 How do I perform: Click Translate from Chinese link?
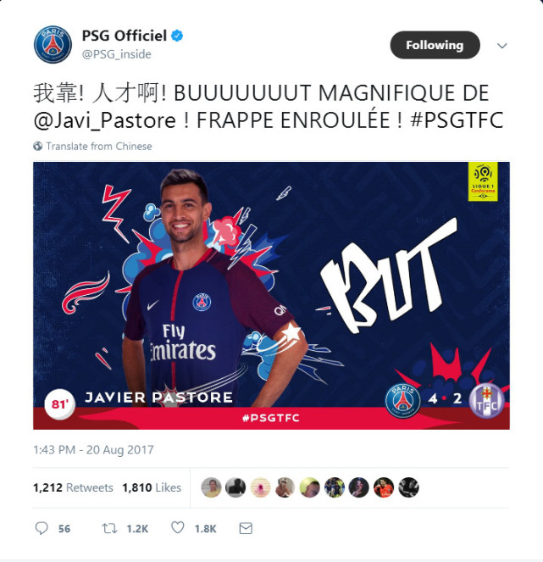click(99, 147)
